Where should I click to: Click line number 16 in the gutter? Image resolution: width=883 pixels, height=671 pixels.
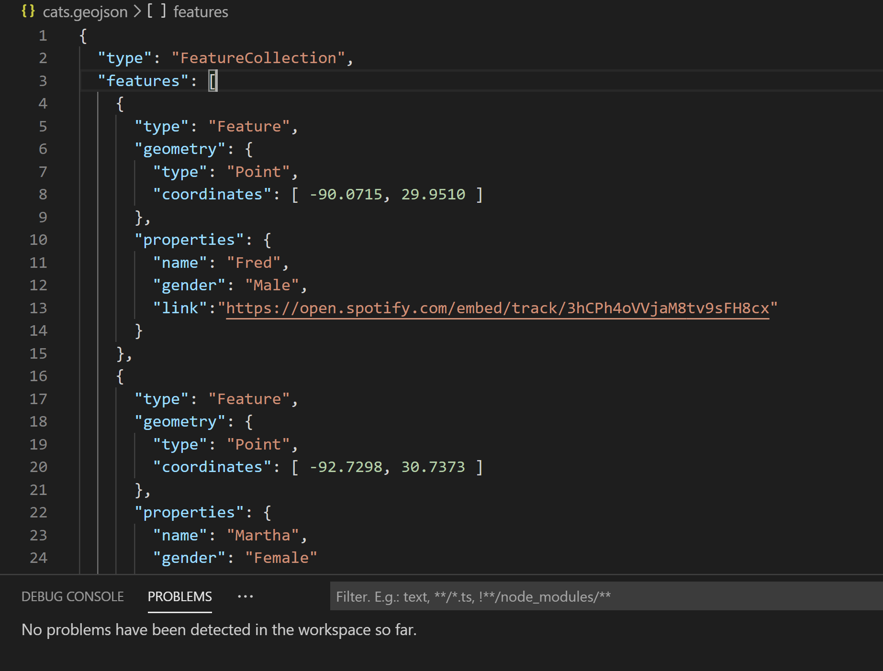(x=38, y=376)
